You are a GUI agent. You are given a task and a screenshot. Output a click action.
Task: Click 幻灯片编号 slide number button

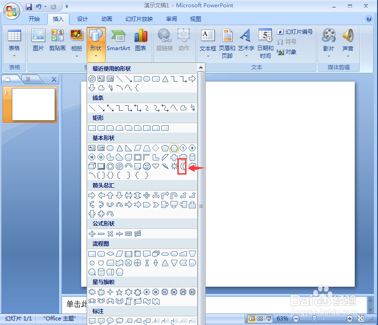(295, 31)
